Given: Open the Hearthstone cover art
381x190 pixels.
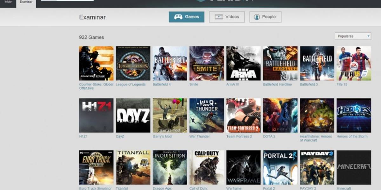Looking at the screenshot, I should (x=317, y=115).
